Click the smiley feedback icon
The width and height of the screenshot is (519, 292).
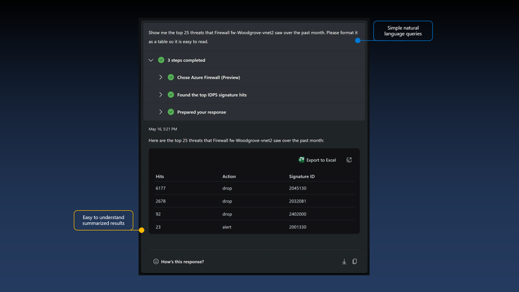coord(156,261)
